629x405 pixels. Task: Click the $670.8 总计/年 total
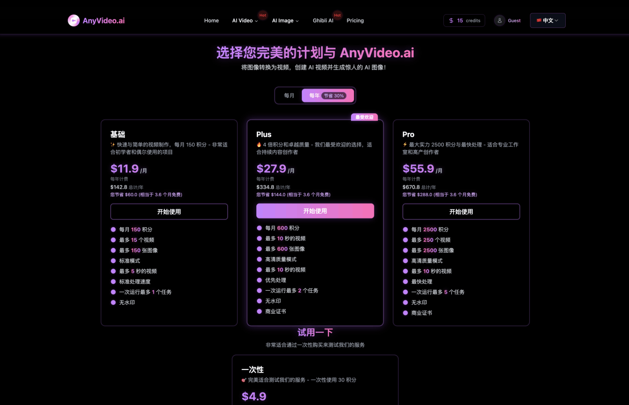(x=419, y=187)
